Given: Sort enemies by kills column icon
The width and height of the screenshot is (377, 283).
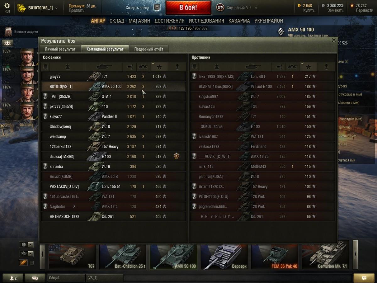Looking at the screenshot, I should pos(292,67).
